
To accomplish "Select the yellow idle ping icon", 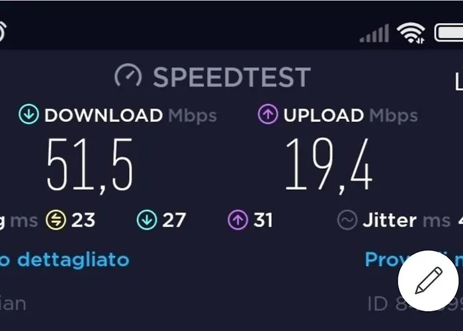I will tap(56, 220).
